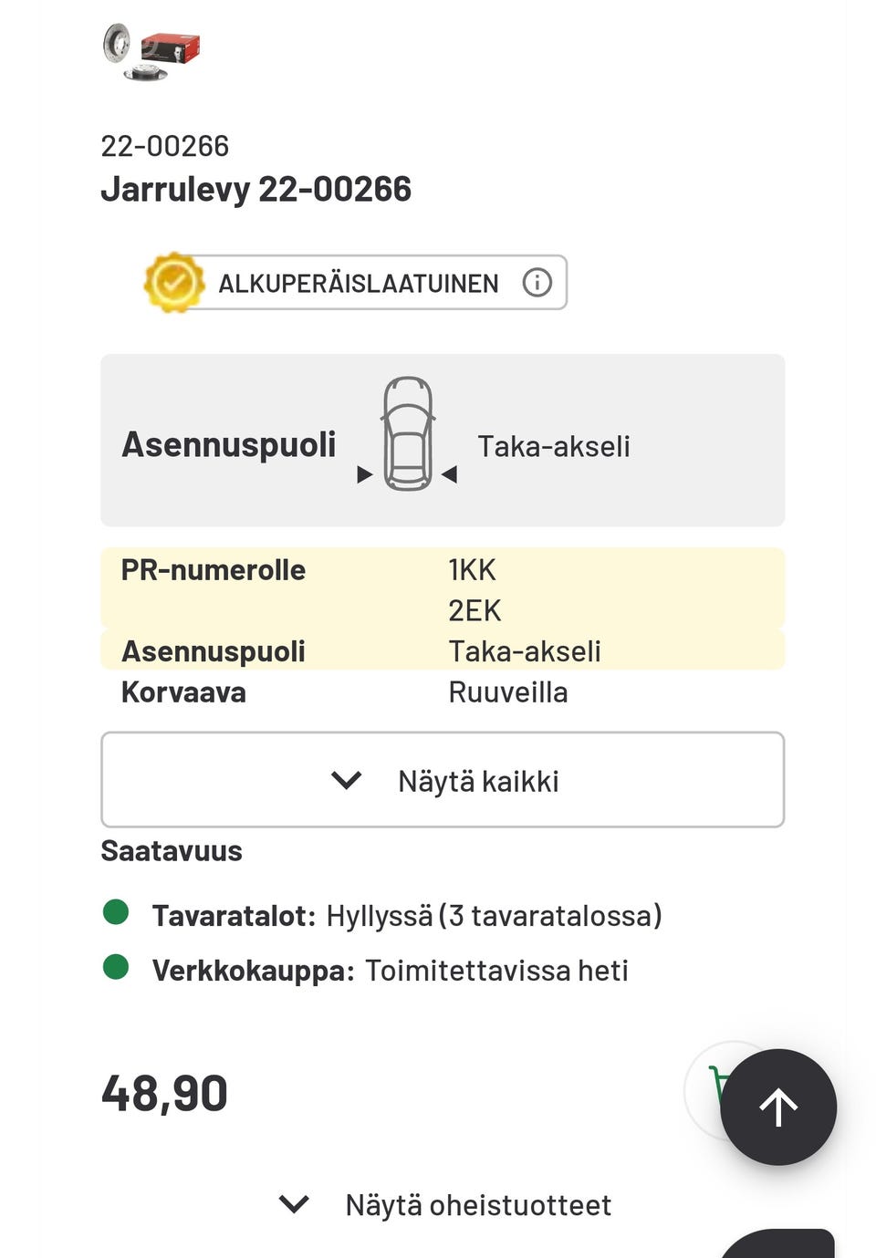Click the left arrow marker beside the car diagram

pos(364,473)
